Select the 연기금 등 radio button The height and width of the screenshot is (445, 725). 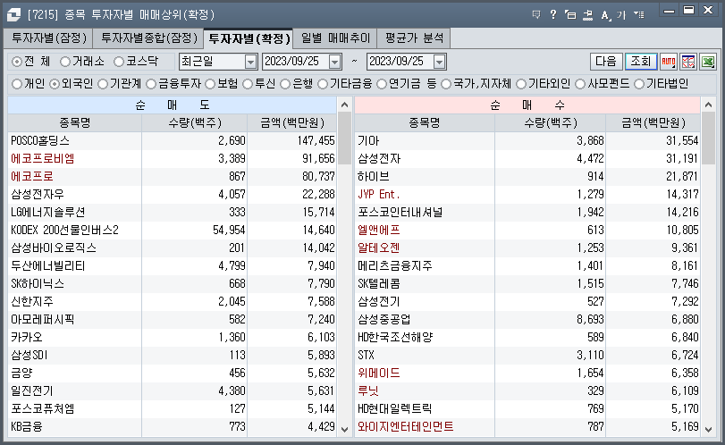point(382,84)
